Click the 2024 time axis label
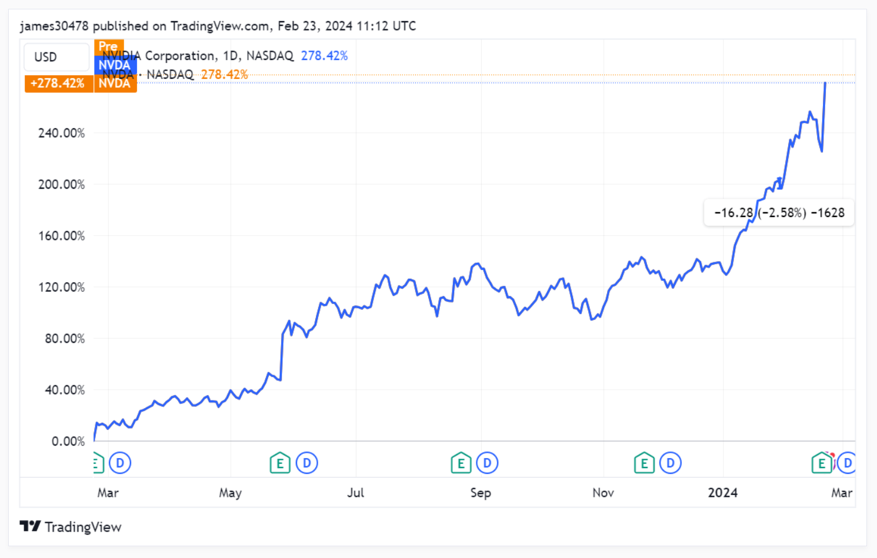Image resolution: width=877 pixels, height=558 pixels. point(723,493)
